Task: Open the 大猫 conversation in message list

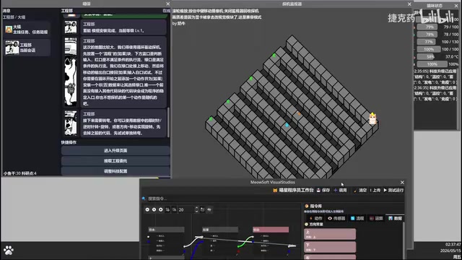Action: pyautogui.click(x=27, y=29)
